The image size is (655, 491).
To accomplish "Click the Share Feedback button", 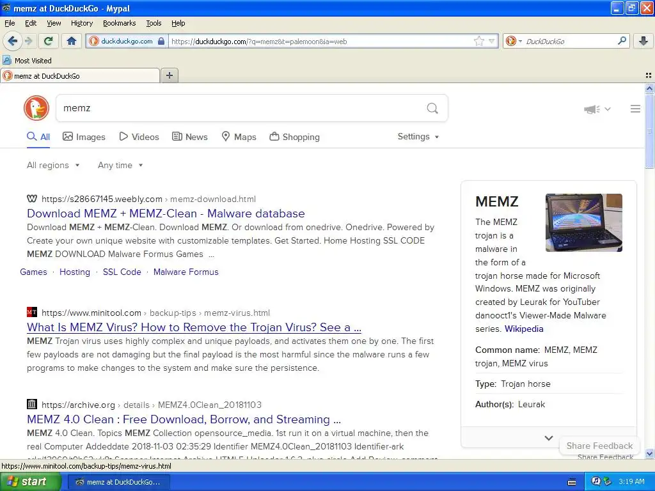I will coord(600,446).
